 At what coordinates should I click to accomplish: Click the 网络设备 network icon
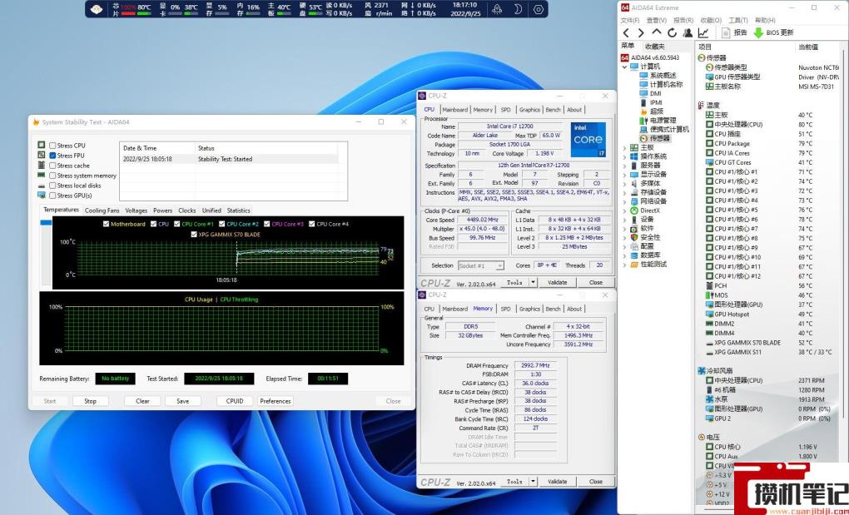634,201
